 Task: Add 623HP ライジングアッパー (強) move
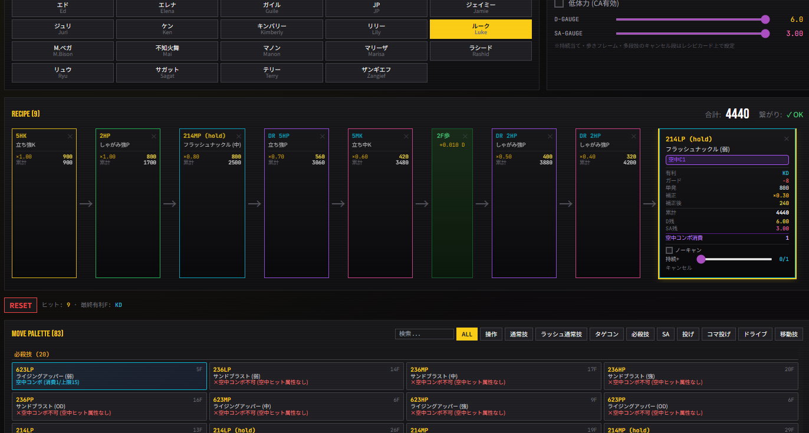504,406
